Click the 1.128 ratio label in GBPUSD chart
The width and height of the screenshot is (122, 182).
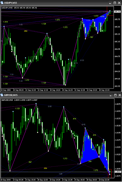click(x=17, y=109)
